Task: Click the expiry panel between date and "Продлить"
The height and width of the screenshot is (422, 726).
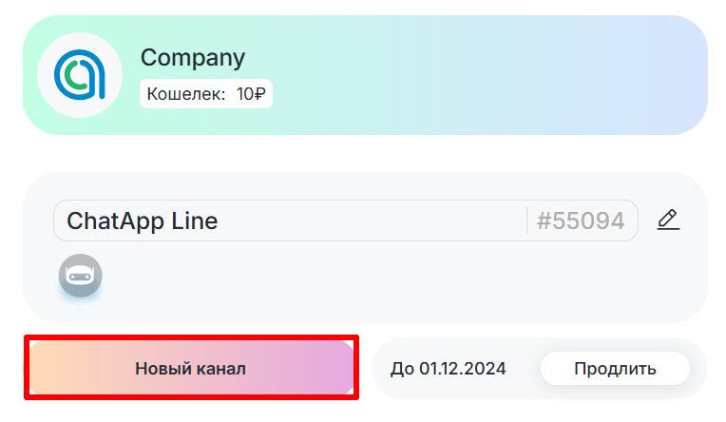Action: click(524, 369)
